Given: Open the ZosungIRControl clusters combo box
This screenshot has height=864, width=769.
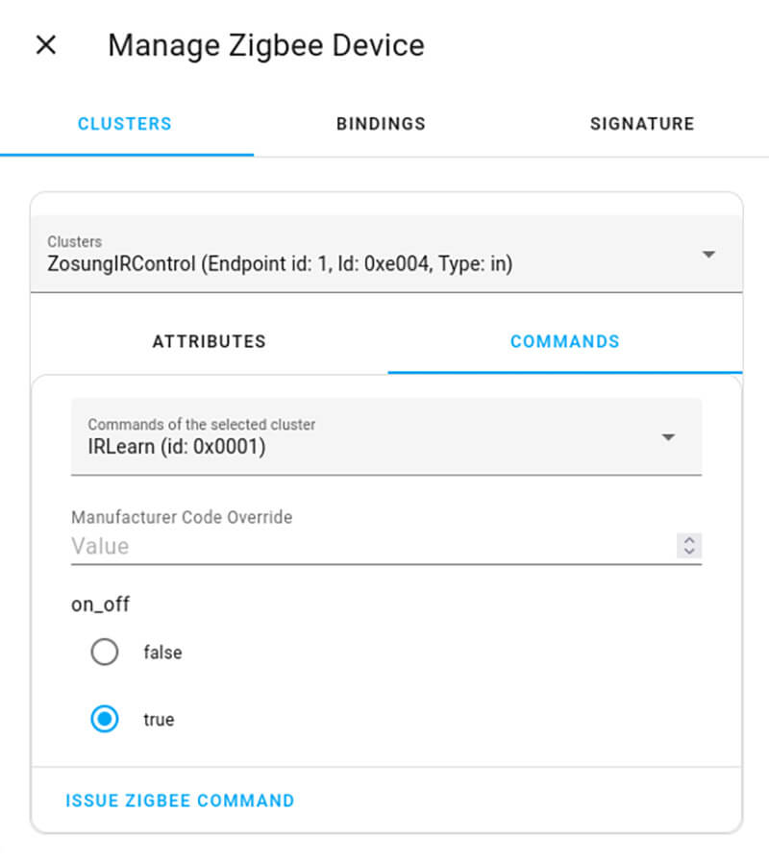Looking at the screenshot, I should tap(365, 254).
